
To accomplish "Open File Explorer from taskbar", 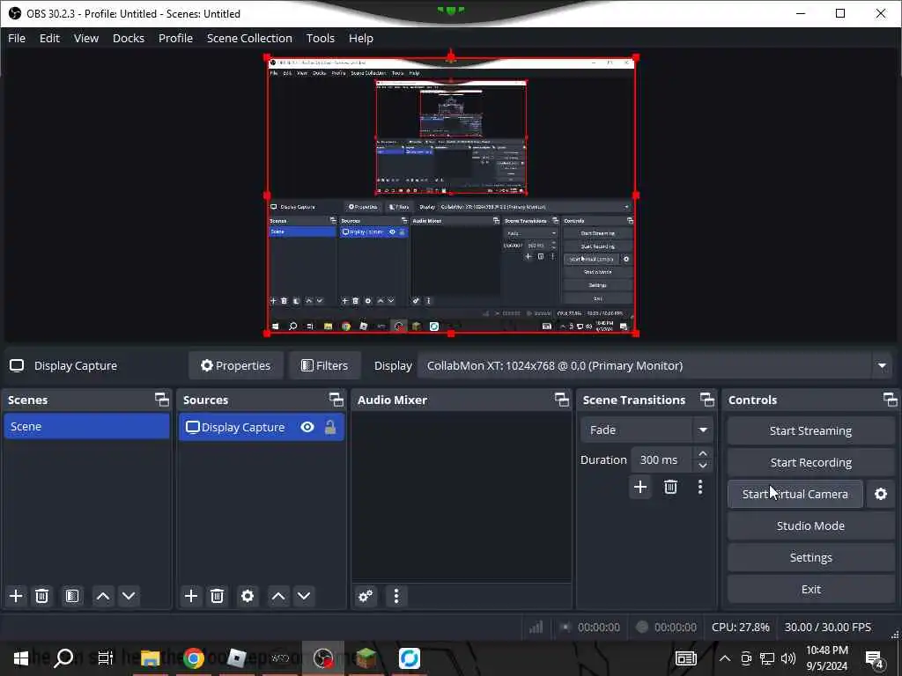I will [x=150, y=658].
